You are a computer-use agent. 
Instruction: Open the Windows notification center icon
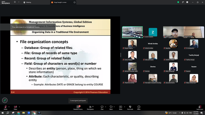tap(202, 113)
